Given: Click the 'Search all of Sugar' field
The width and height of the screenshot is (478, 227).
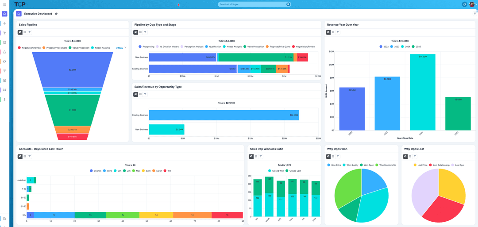Looking at the screenshot, I should tap(252, 4).
